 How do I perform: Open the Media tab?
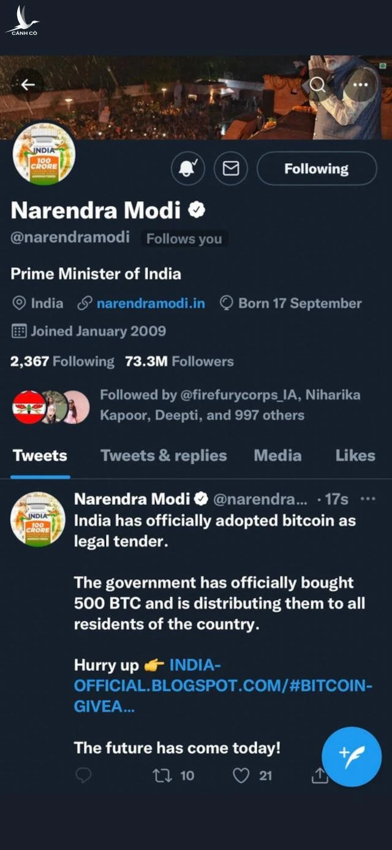click(x=277, y=456)
